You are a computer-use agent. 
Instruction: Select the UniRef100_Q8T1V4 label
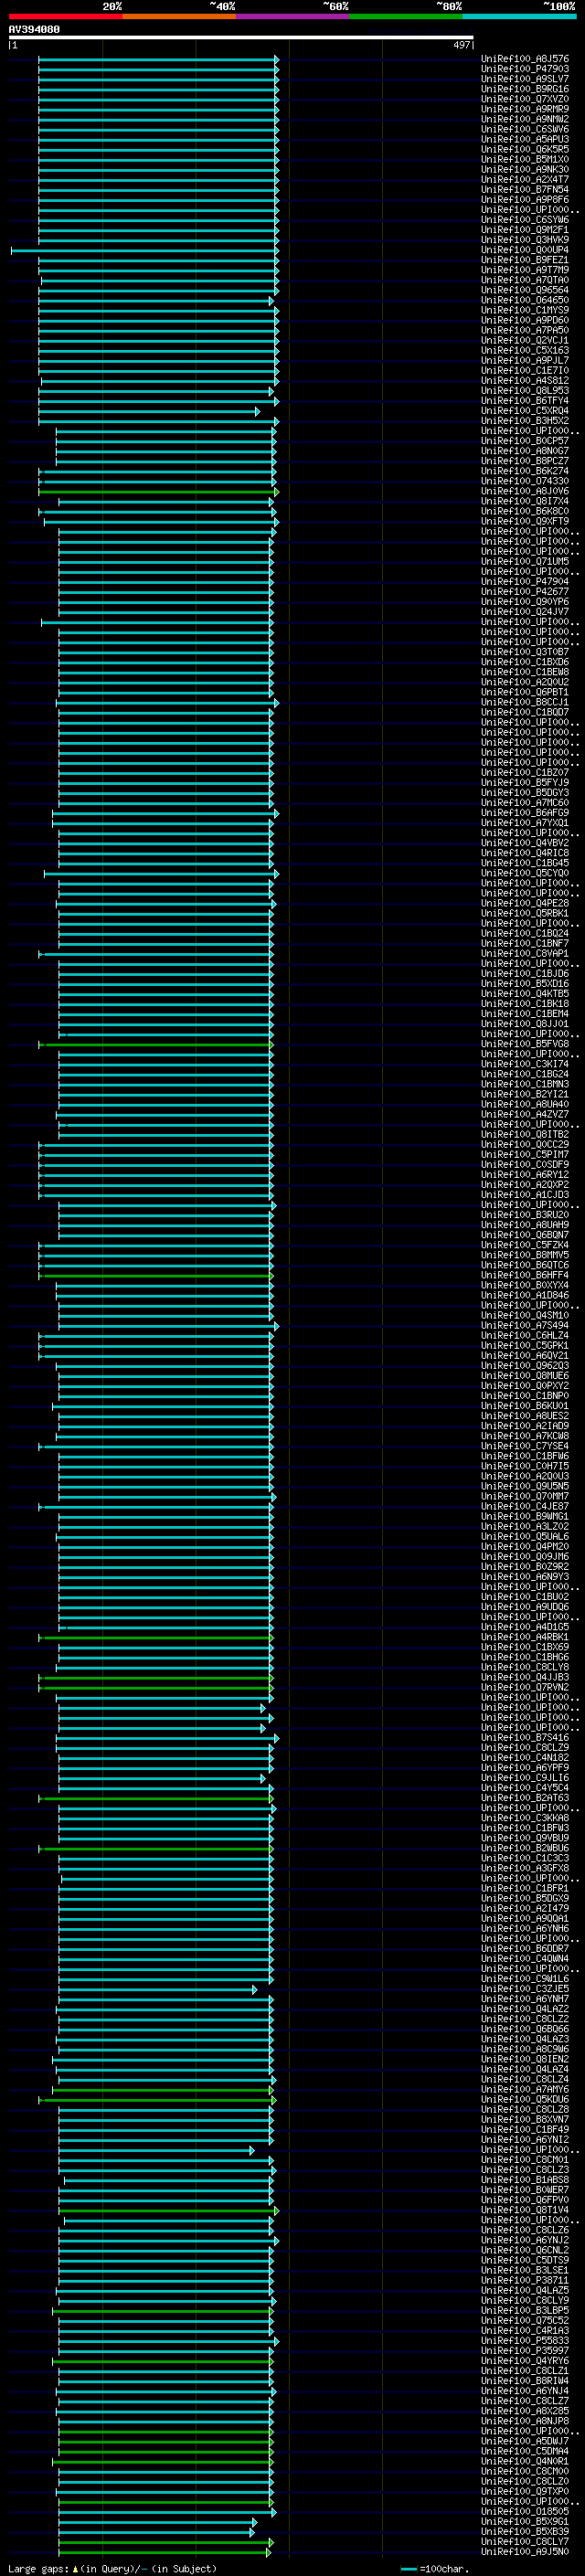click(x=525, y=2210)
